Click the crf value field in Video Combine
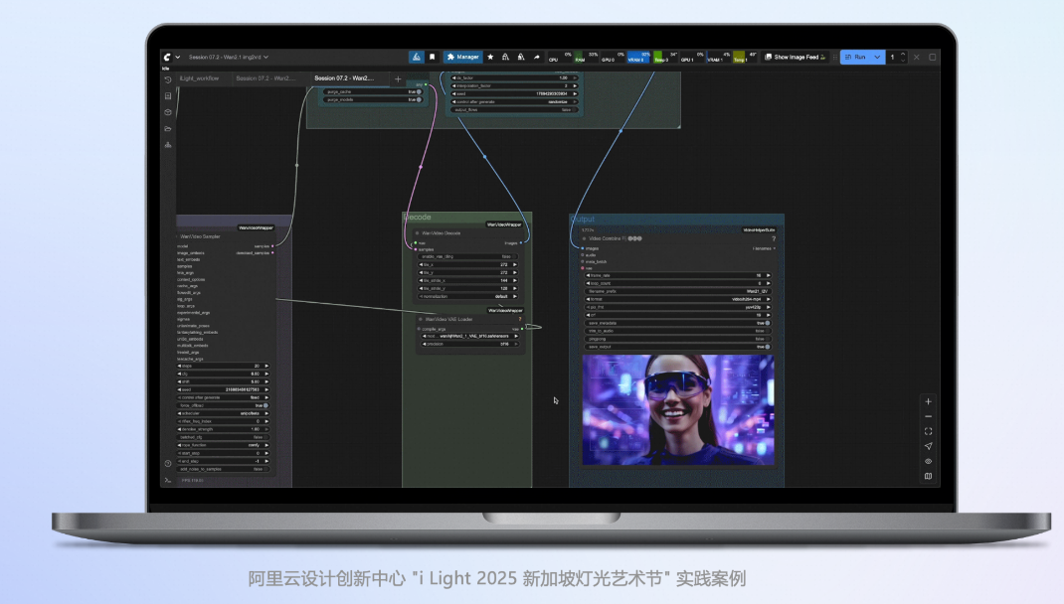Image resolution: width=1064 pixels, height=604 pixels. coord(678,315)
